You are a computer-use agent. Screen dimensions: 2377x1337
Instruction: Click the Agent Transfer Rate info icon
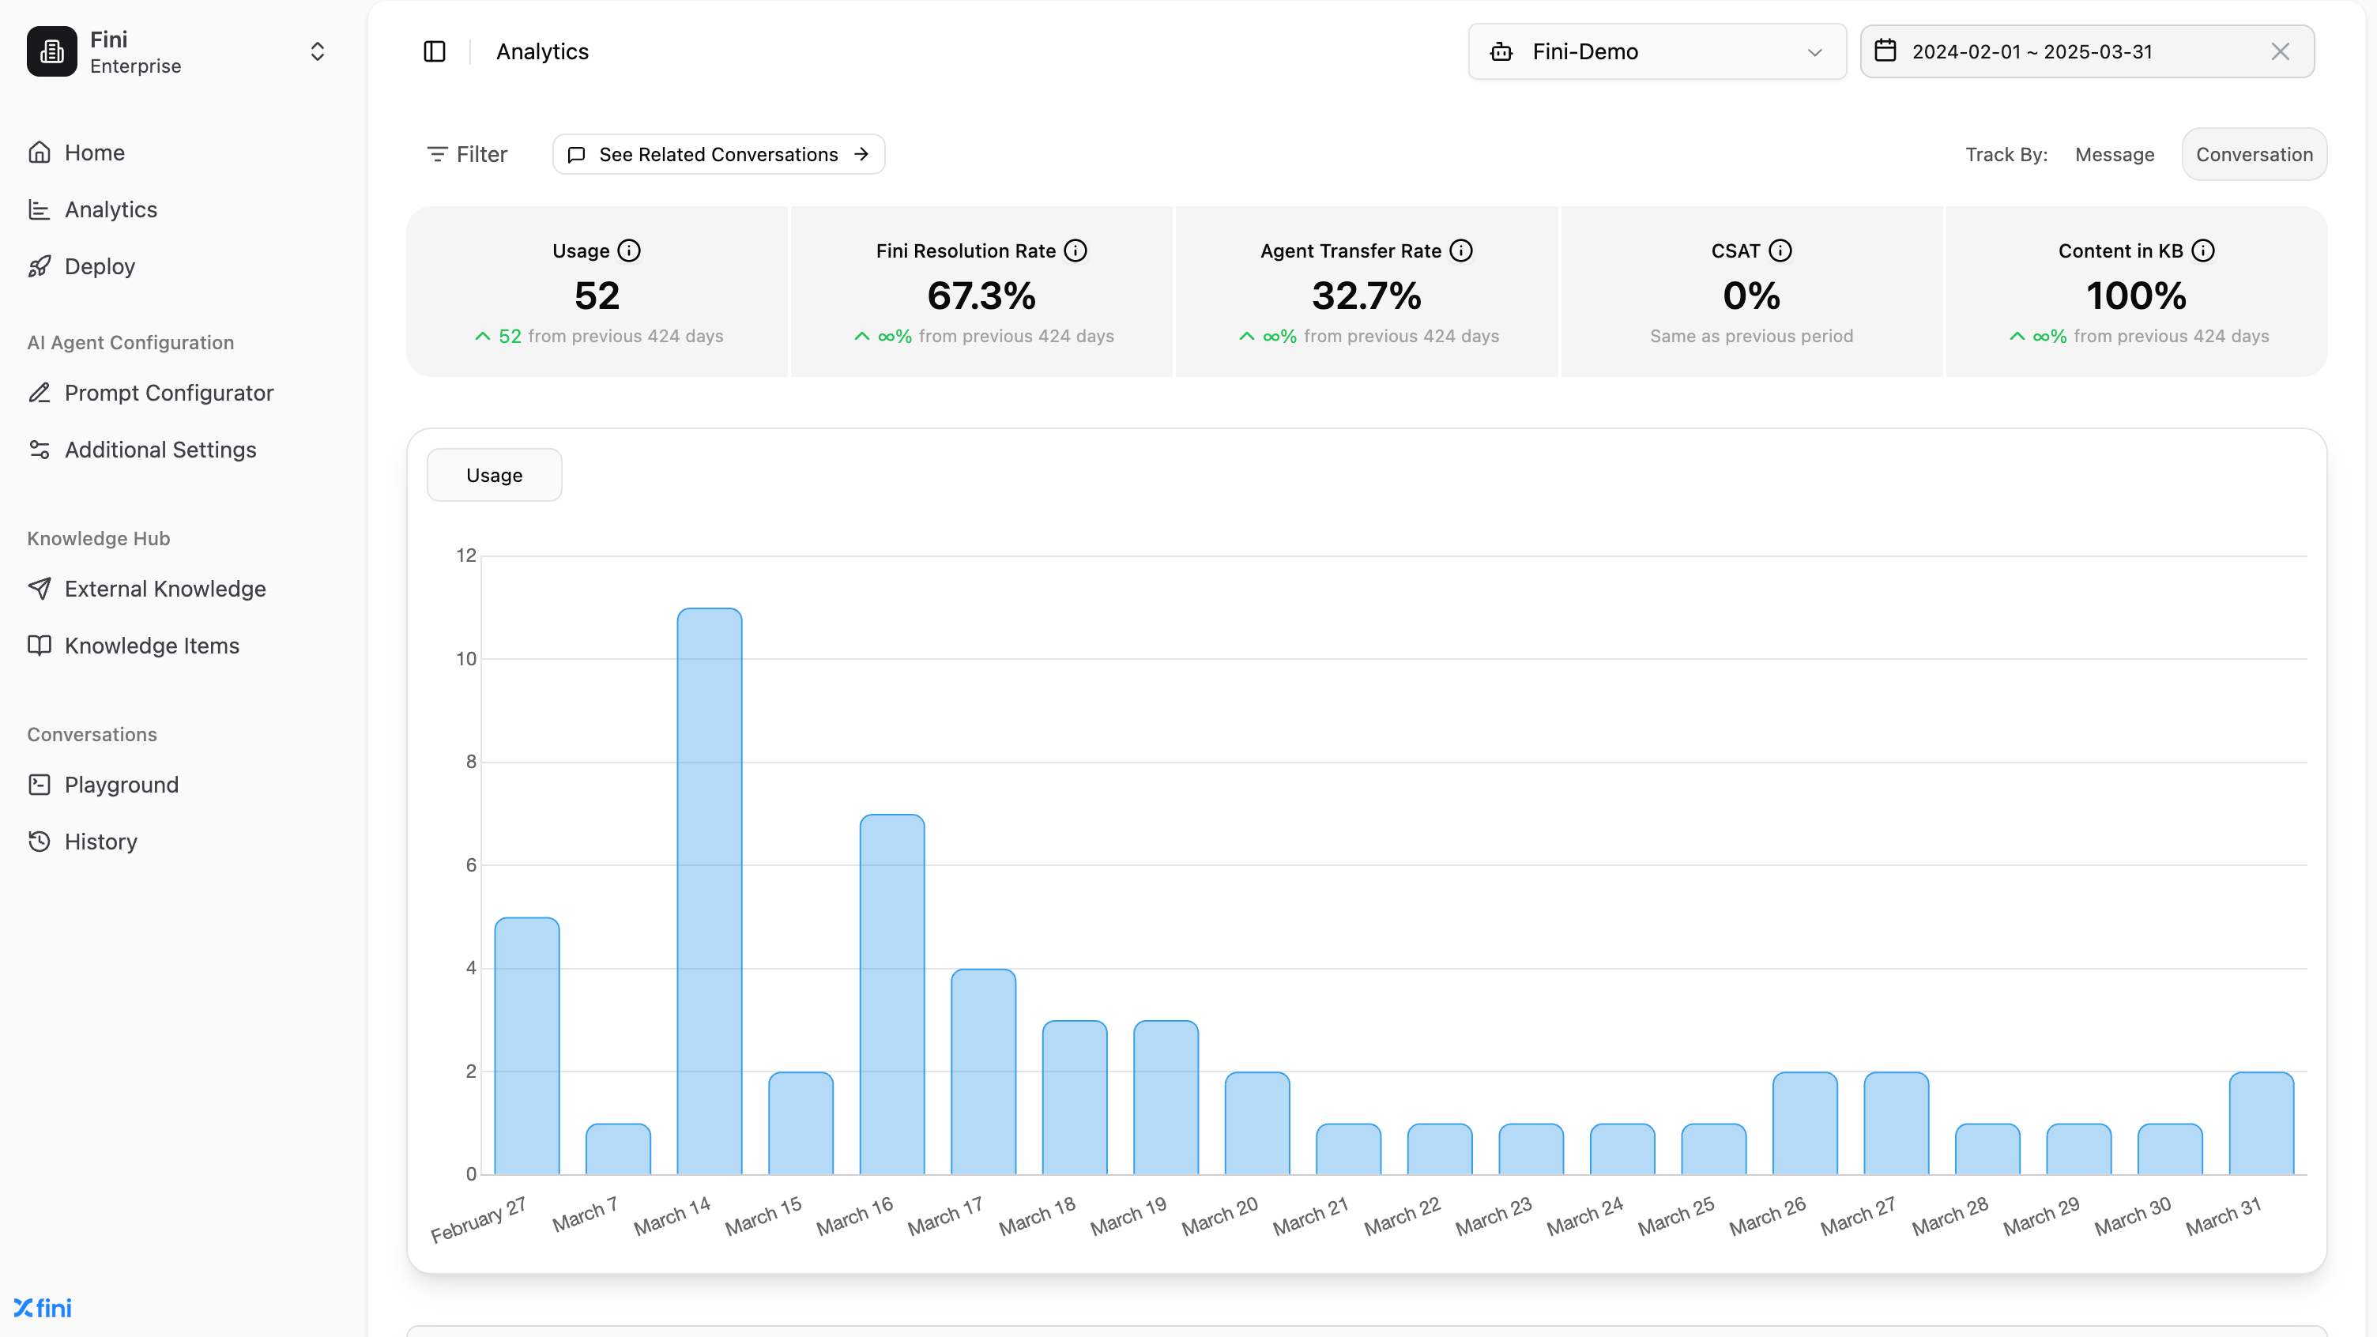1460,251
